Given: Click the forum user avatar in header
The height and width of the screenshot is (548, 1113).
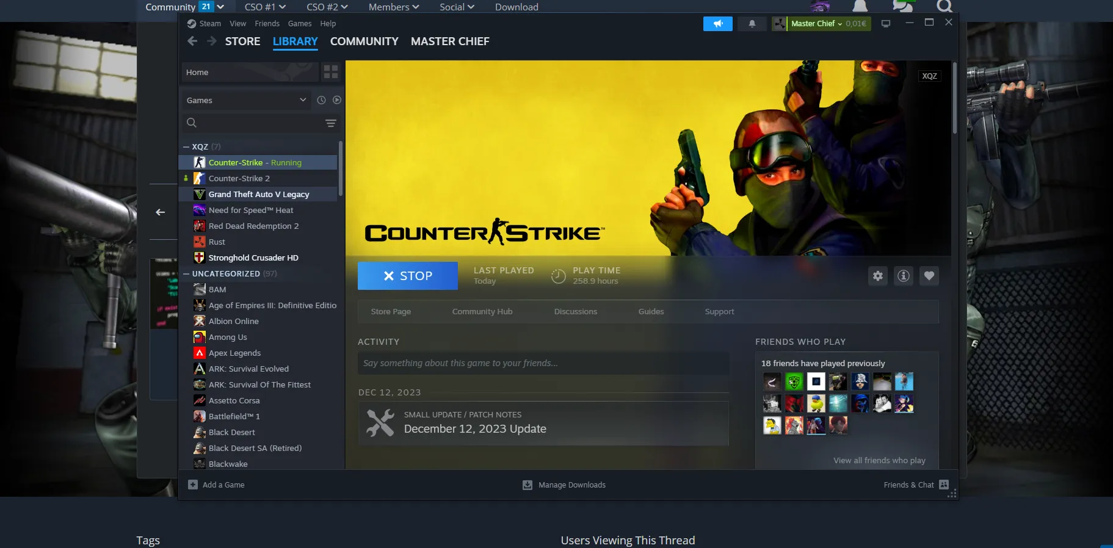Looking at the screenshot, I should [x=820, y=6].
